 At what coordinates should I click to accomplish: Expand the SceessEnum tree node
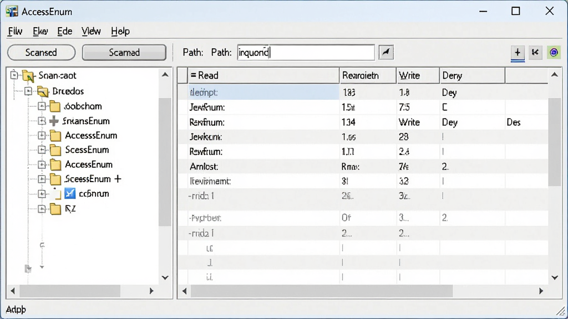[x=42, y=179]
